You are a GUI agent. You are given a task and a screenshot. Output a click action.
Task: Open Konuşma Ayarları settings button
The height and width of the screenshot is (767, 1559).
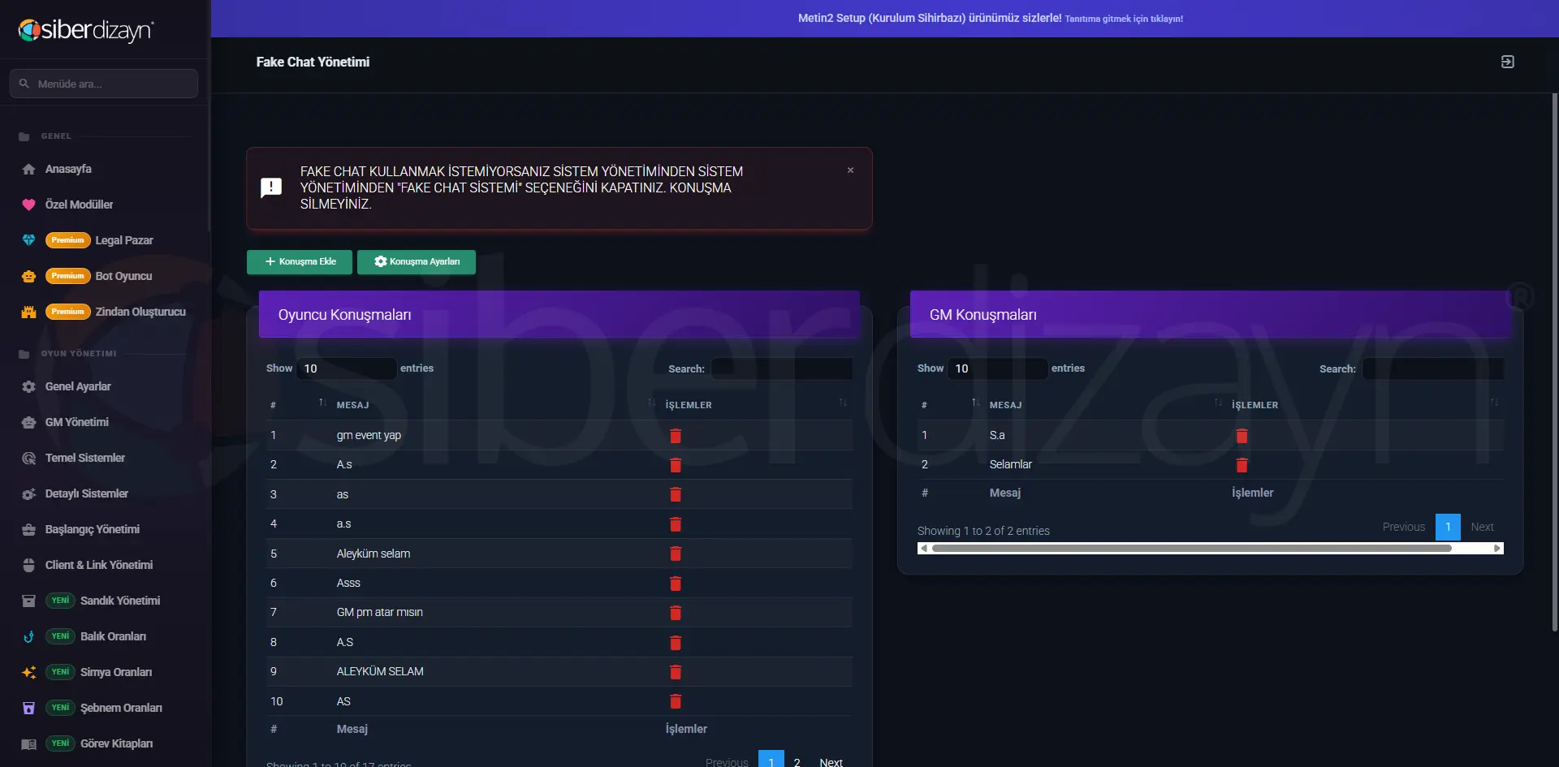pyautogui.click(x=417, y=262)
